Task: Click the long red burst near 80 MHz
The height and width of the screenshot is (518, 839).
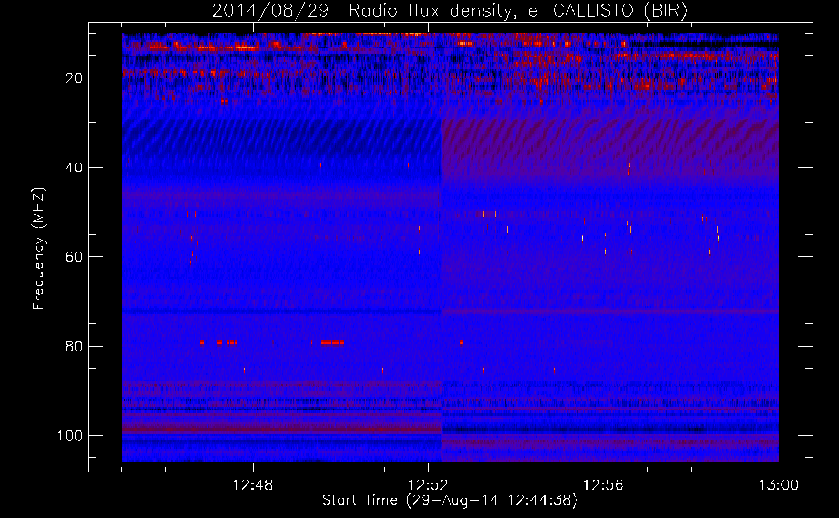Action: pos(332,342)
